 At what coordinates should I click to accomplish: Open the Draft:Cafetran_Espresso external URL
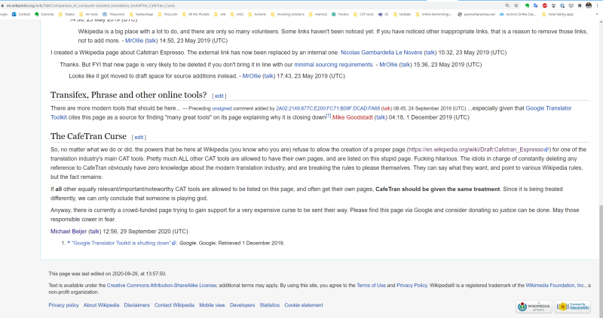(x=479, y=150)
